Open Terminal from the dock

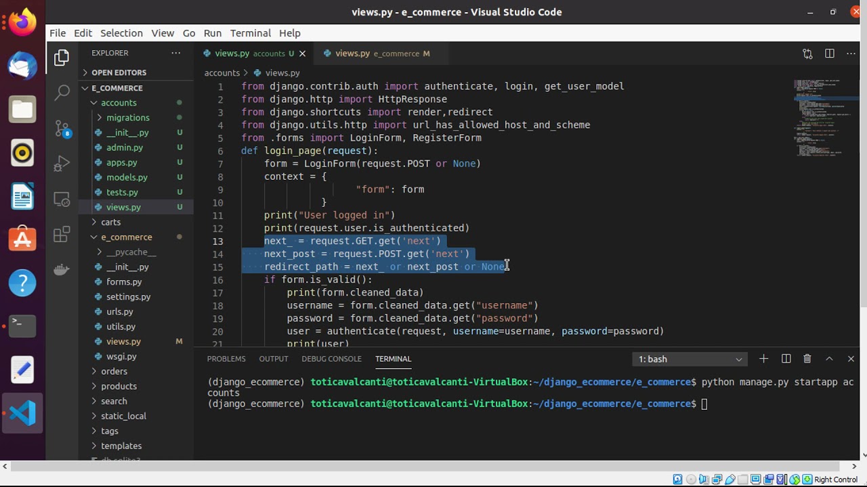(22, 326)
